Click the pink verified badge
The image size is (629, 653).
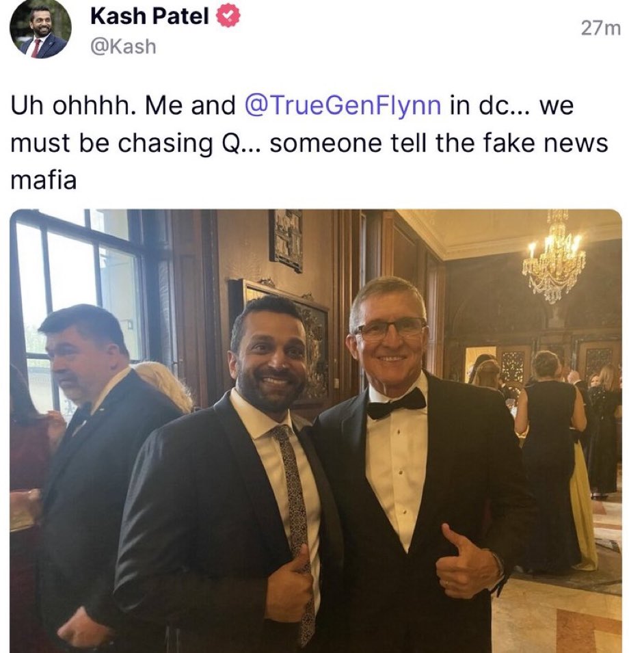[228, 16]
